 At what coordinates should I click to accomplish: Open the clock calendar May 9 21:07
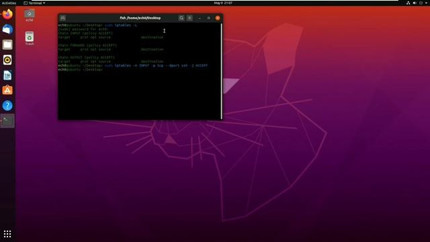(223, 3)
